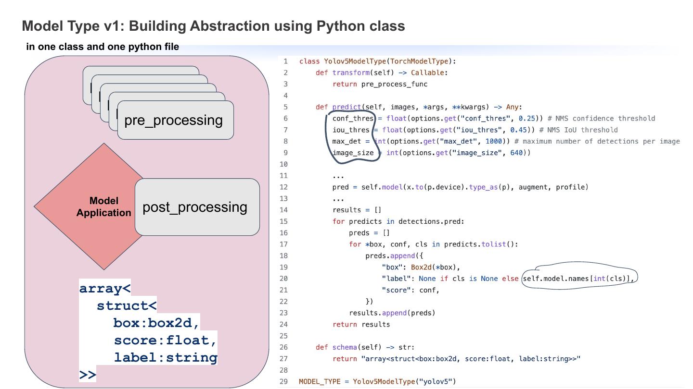The height and width of the screenshot is (389, 693).
Task: Click the '"box": Box2d(*box),' line
Action: 421,267
